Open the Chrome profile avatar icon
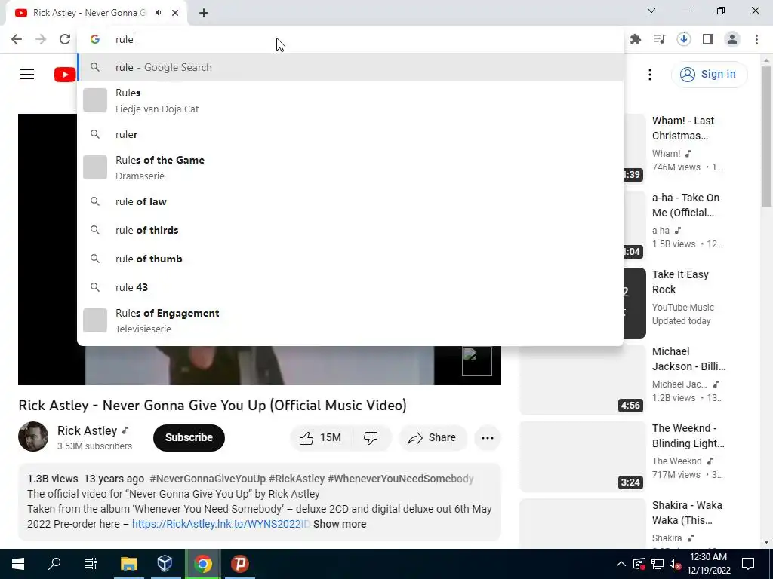 click(732, 39)
